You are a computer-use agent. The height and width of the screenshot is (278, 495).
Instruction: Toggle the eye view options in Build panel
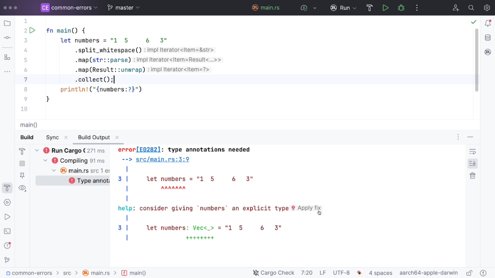[22, 188]
